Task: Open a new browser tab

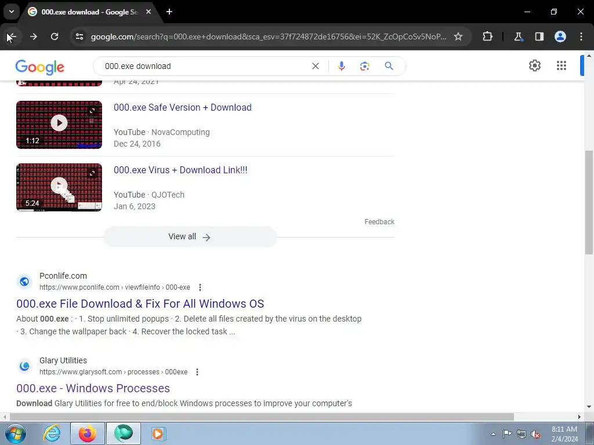Action: [x=169, y=12]
